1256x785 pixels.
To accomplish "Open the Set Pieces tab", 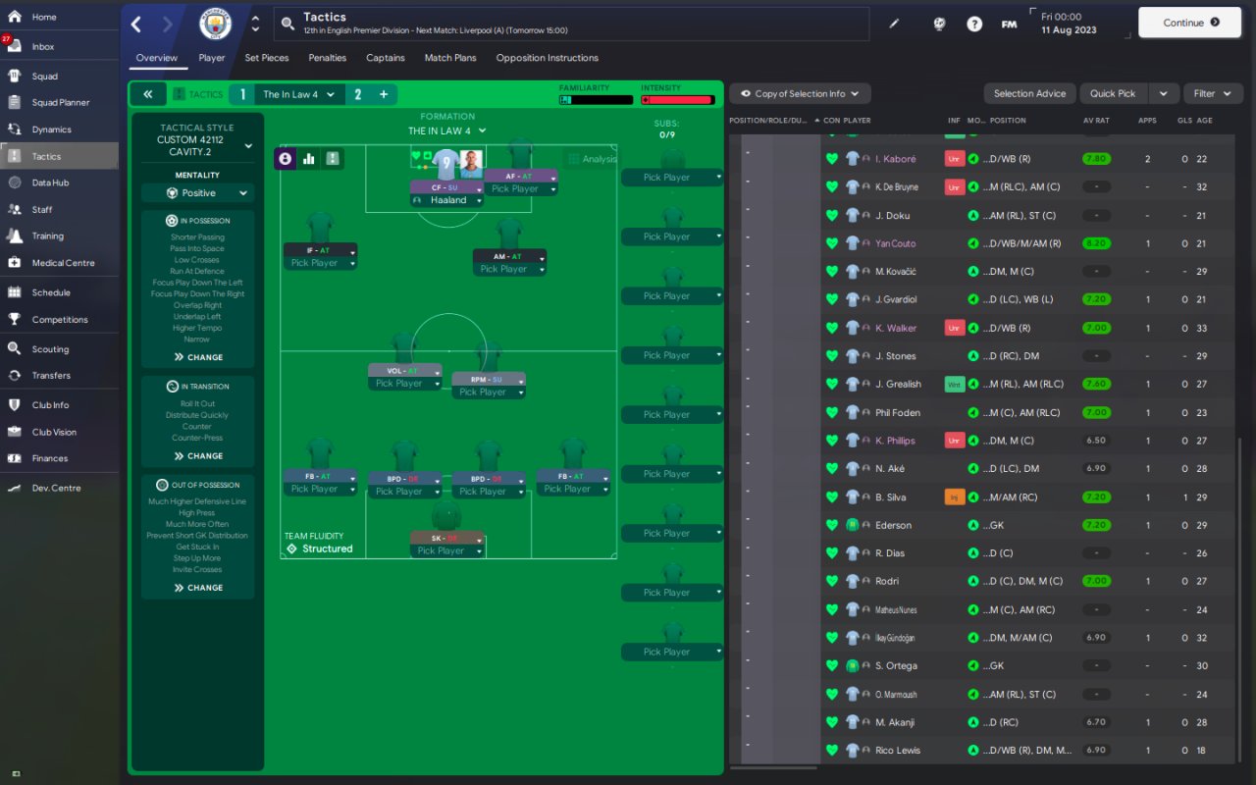I will click(267, 58).
